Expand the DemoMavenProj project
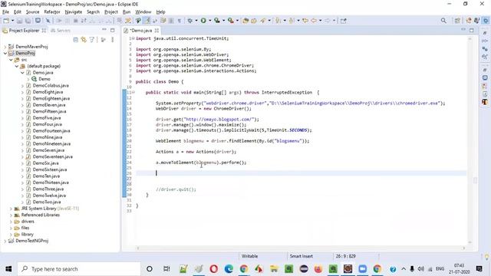The width and height of the screenshot is (491, 276). [5, 47]
